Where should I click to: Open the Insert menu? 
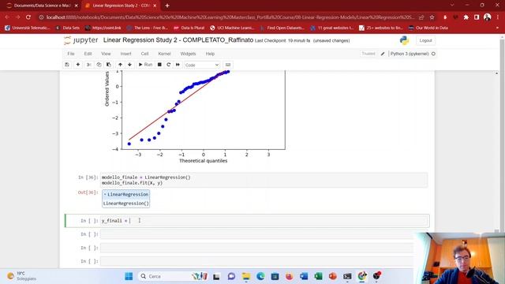126,54
